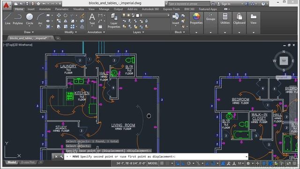Click the MODEL space button in status bar
Image resolution: width=300 pixels, height=169 pixels.
(x=153, y=163)
